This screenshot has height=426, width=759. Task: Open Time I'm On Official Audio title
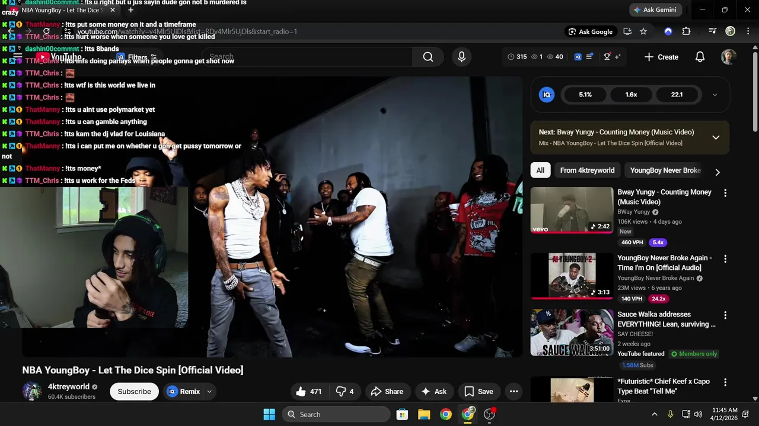point(664,263)
